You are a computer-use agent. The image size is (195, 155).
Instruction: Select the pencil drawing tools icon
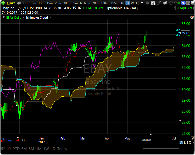(159, 3)
